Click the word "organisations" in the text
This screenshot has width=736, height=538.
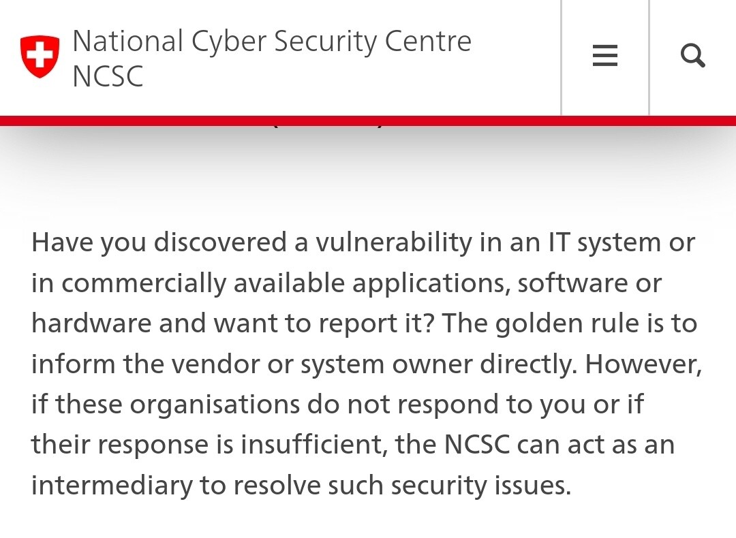click(215, 405)
